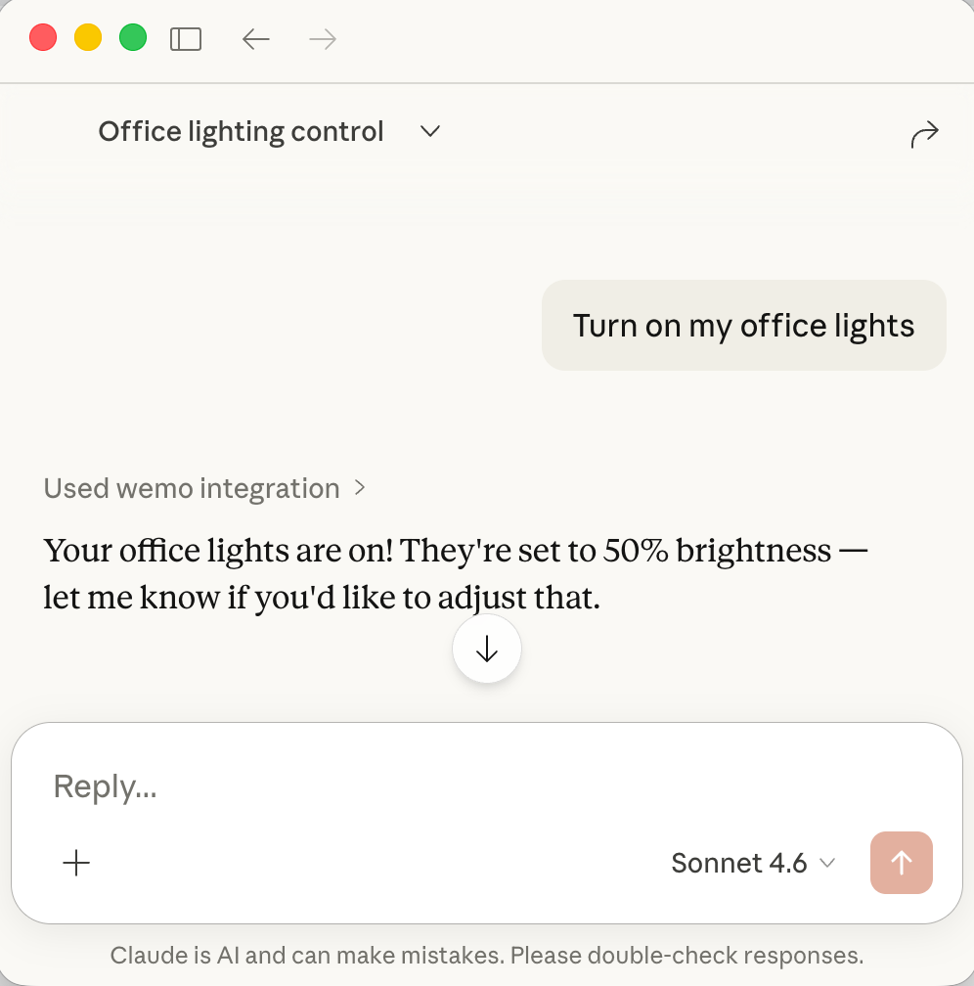The image size is (974, 986).
Task: Select the "Sonnet 4.6" model label
Action: 738,863
